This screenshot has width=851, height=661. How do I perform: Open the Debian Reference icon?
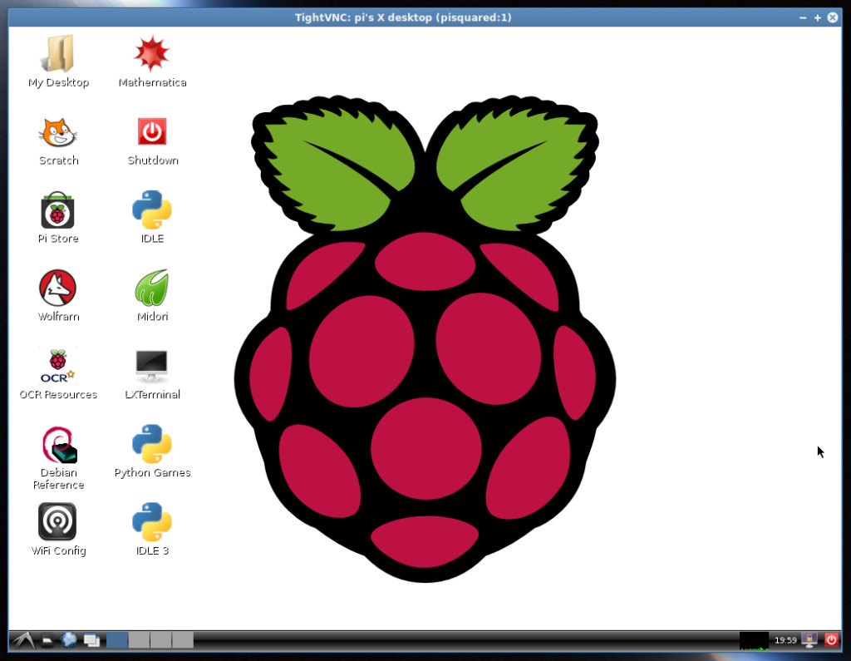[x=58, y=444]
